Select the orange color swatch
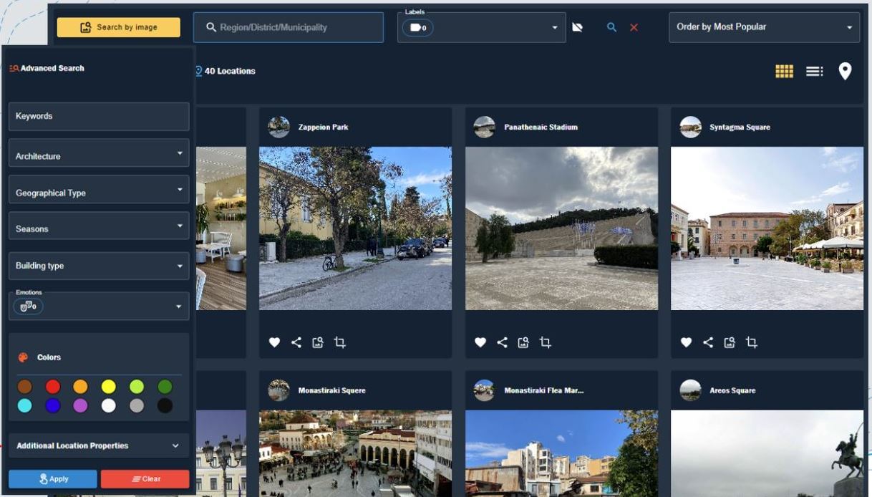 80,387
